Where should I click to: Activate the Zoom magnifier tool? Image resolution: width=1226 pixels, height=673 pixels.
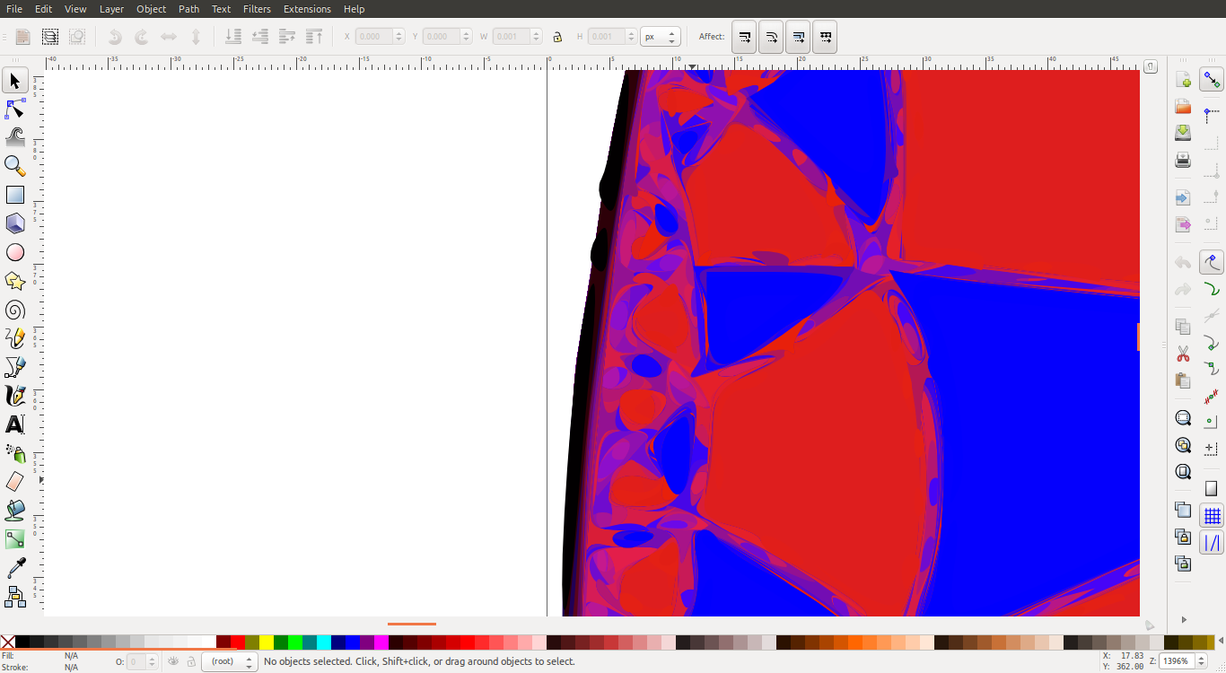point(15,166)
